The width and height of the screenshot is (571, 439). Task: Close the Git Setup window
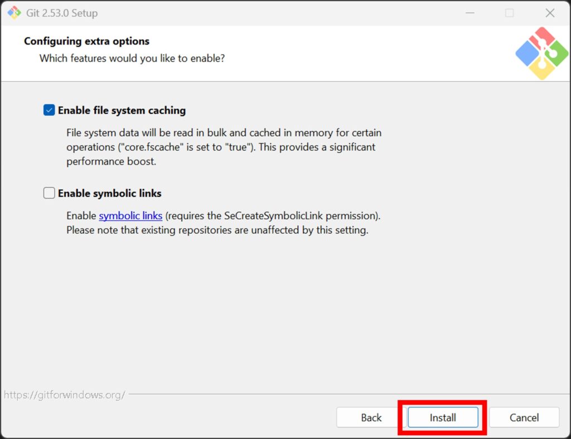pos(550,13)
